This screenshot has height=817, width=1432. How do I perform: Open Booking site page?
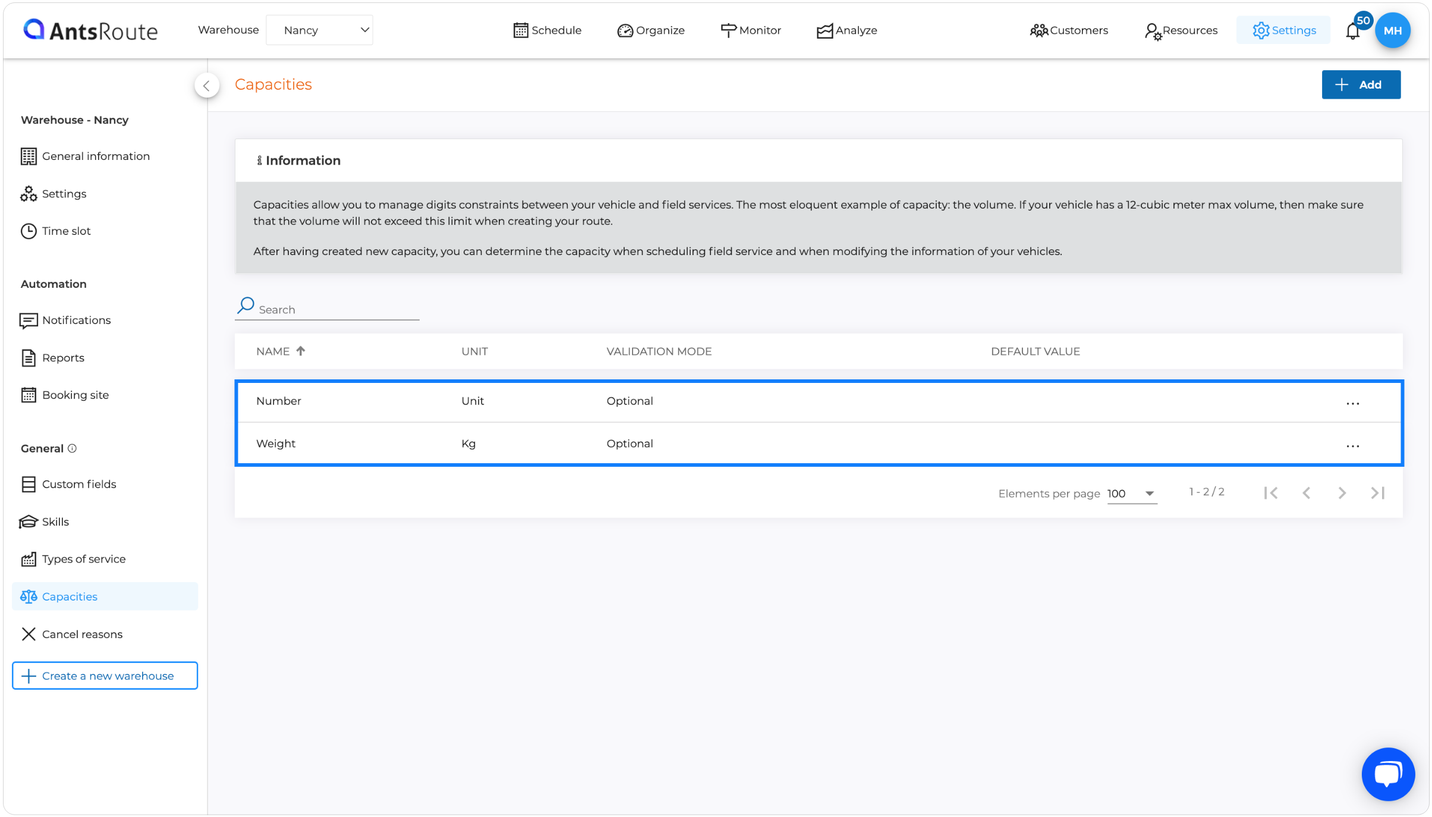pyautogui.click(x=65, y=395)
